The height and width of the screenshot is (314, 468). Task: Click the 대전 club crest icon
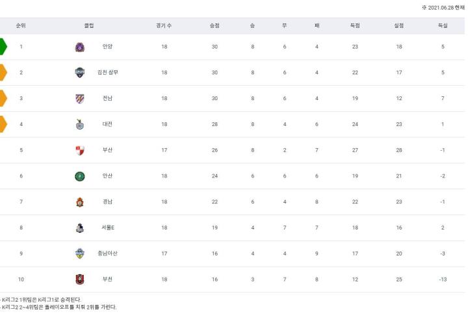click(x=80, y=124)
